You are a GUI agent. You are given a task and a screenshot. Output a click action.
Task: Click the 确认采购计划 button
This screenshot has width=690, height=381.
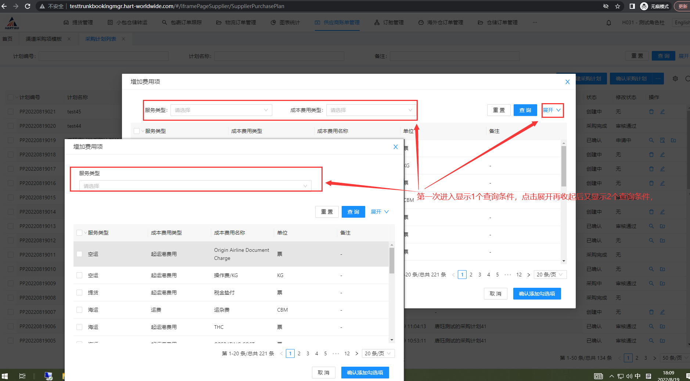click(x=631, y=79)
